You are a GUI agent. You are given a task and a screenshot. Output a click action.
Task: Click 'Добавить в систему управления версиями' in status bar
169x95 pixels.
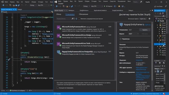pyautogui.click(x=146, y=94)
